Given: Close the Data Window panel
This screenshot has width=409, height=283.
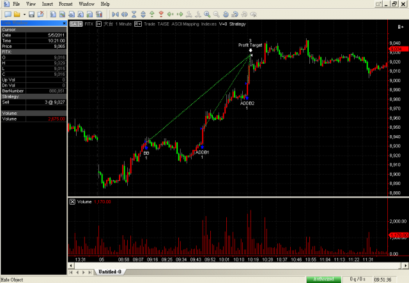Looking at the screenshot, I should [64, 23].
